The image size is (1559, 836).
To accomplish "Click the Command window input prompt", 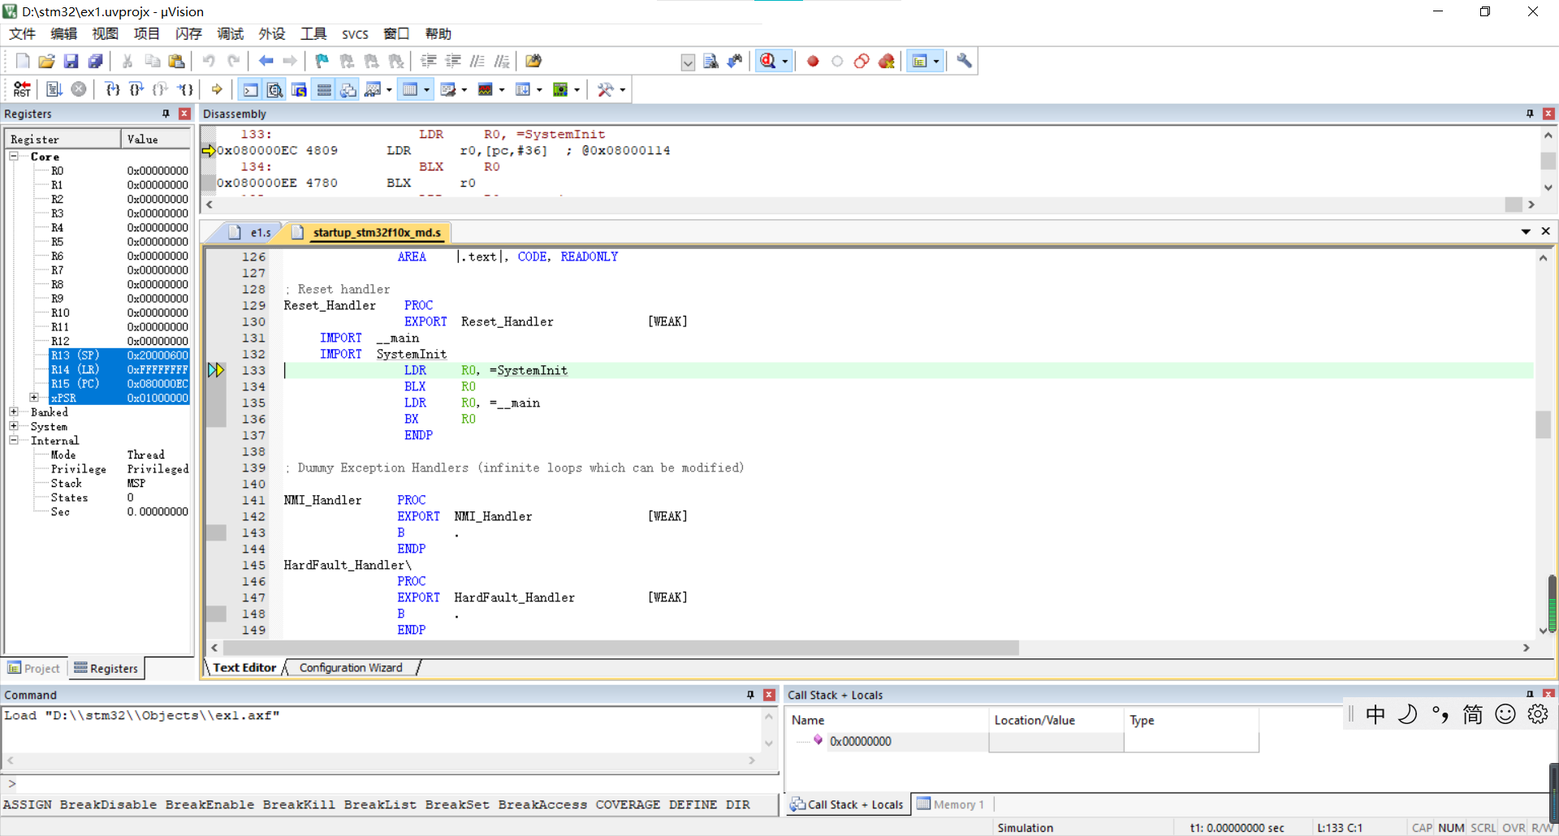I will coord(390,783).
